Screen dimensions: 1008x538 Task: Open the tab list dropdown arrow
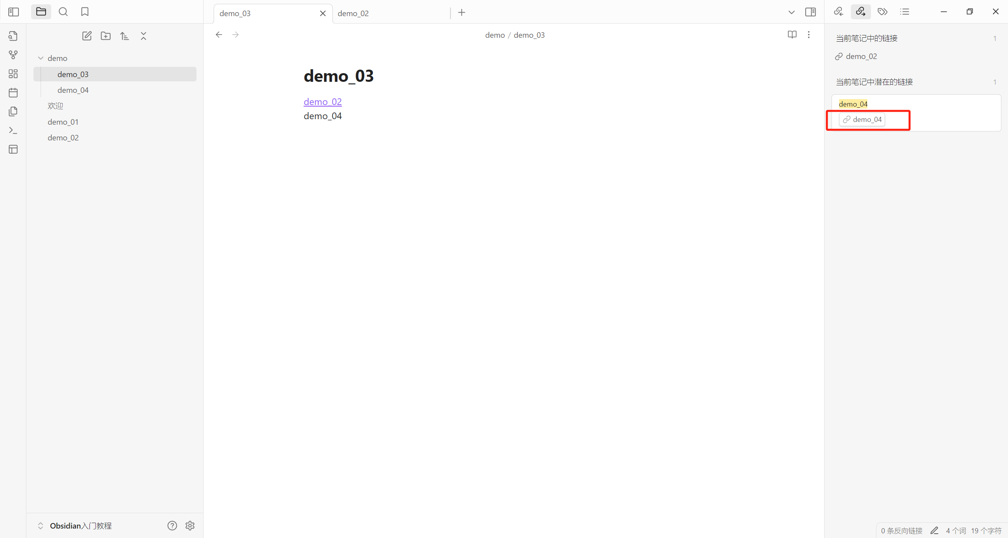(791, 12)
